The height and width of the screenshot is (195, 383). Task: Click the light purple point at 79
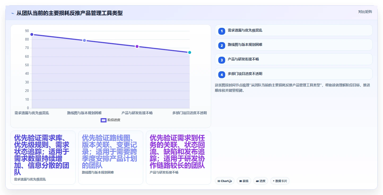pyautogui.click(x=84, y=41)
